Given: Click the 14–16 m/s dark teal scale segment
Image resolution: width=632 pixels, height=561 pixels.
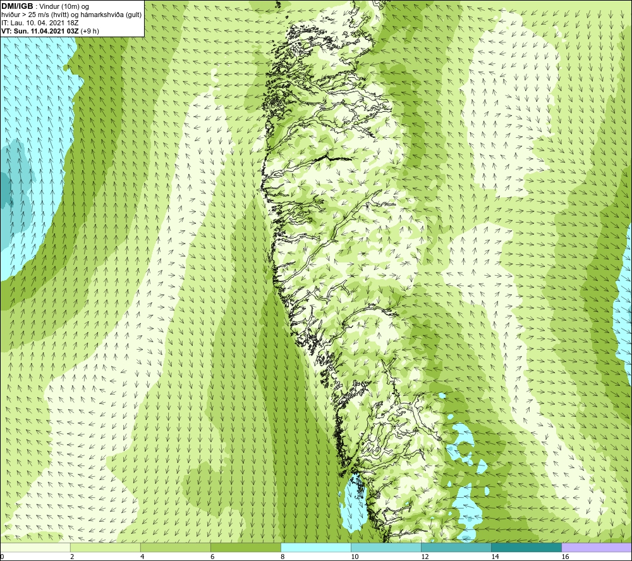Looking at the screenshot, I should click(526, 547).
